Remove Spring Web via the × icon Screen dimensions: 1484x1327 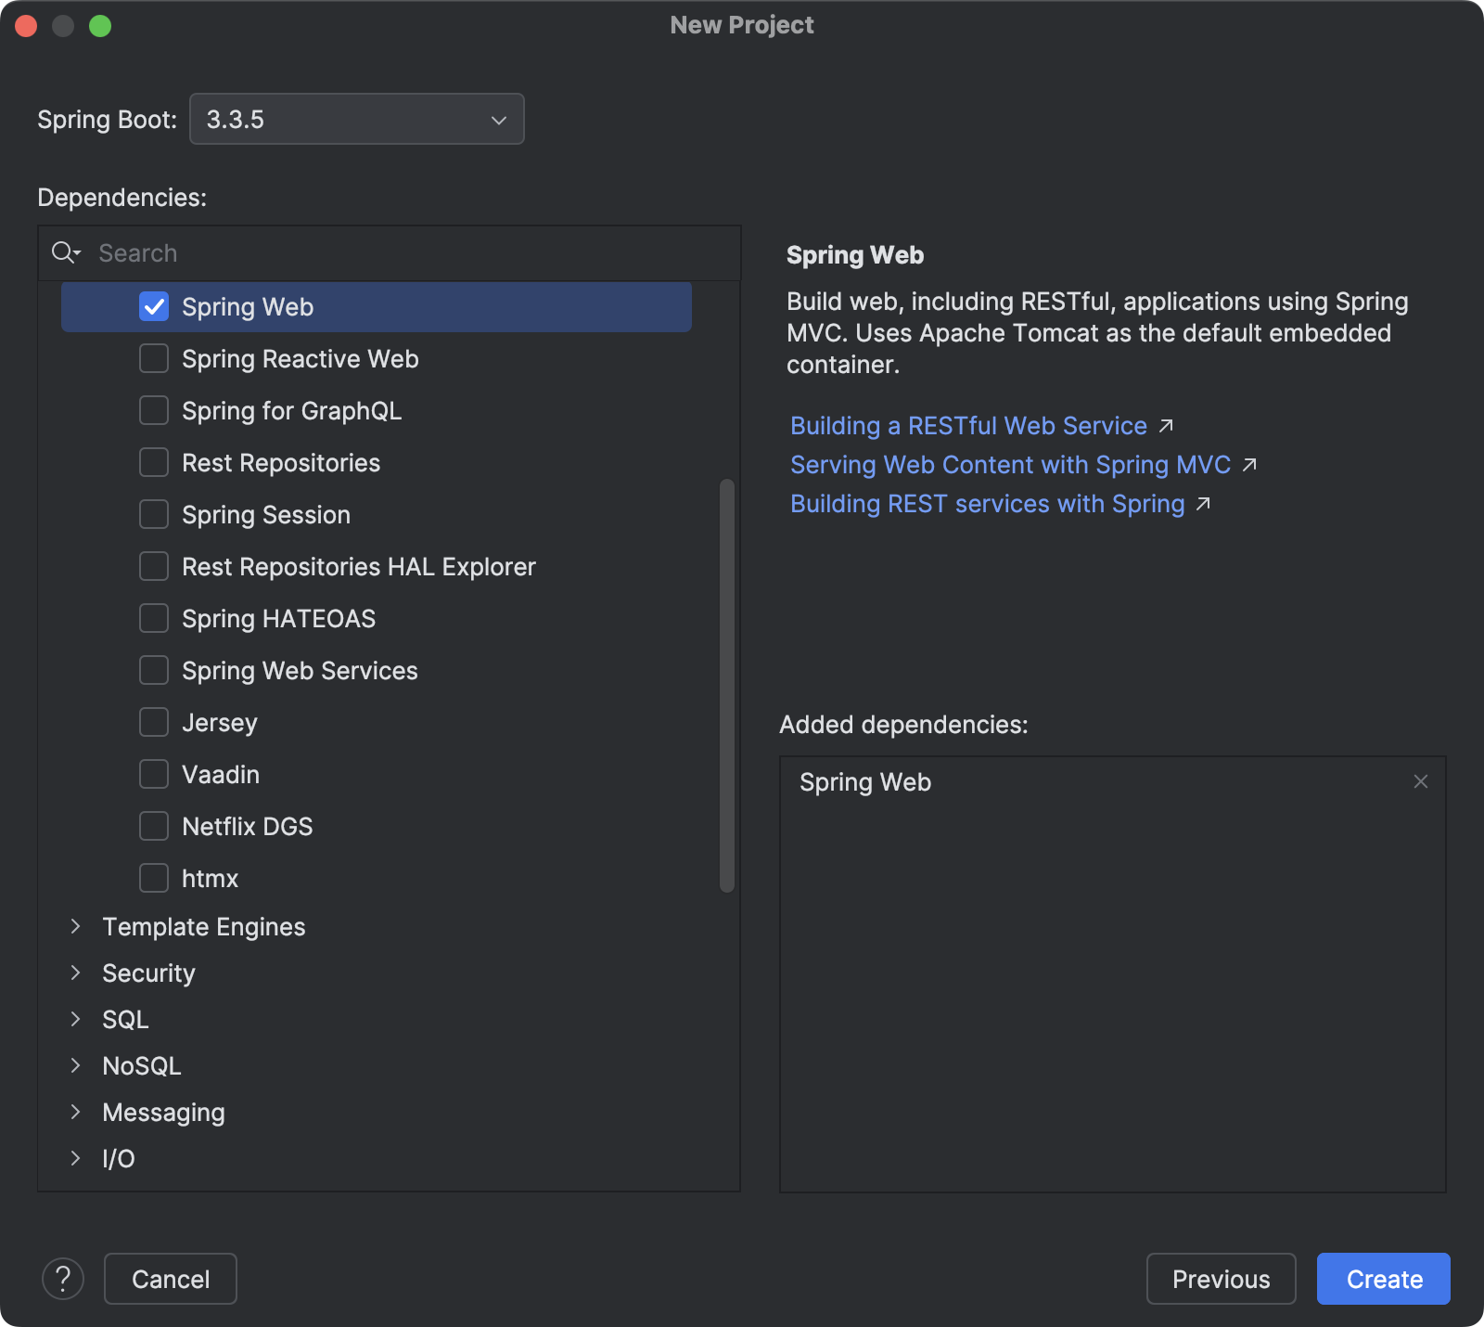point(1421,781)
